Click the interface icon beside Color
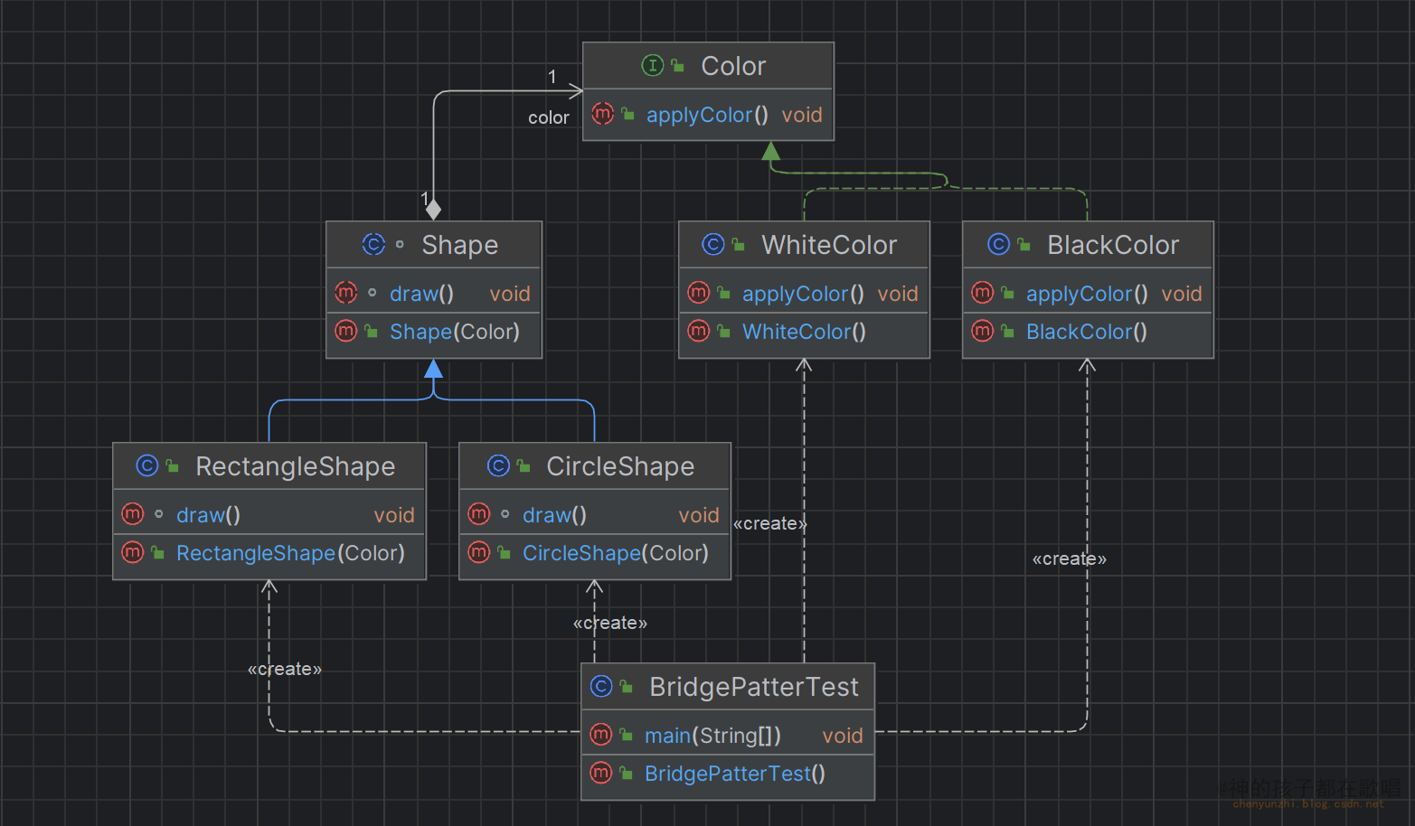This screenshot has width=1415, height=826. tap(652, 65)
